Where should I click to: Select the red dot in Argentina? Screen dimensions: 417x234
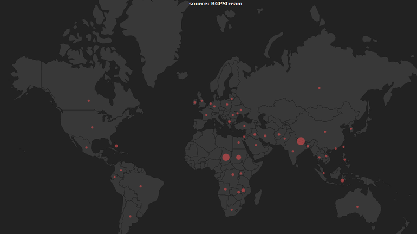(130, 216)
